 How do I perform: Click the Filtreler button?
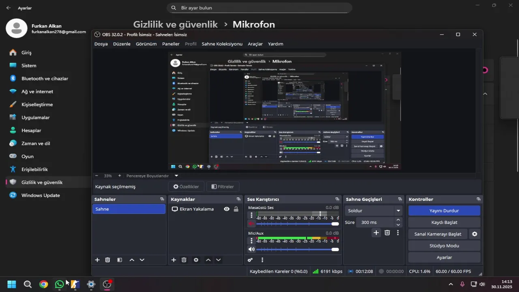[x=223, y=187]
